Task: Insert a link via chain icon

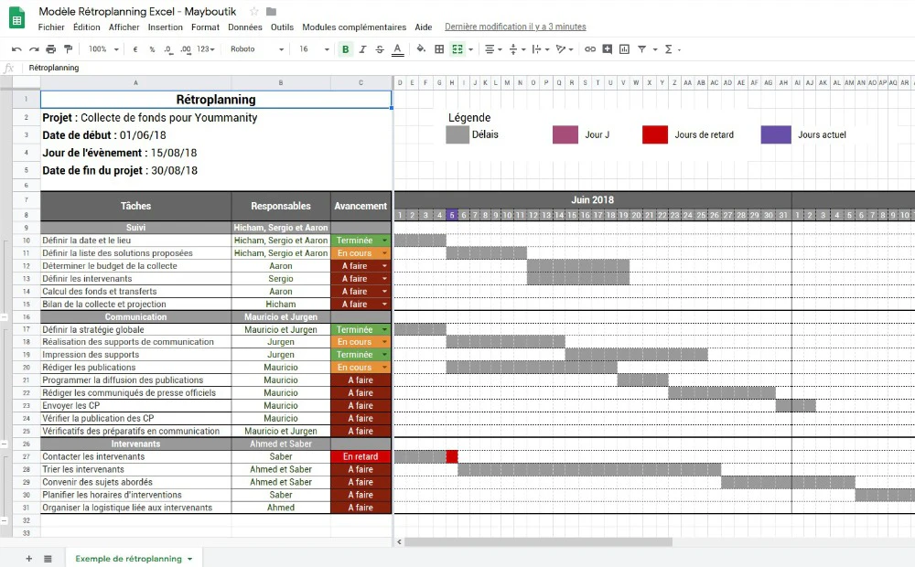Action: [590, 49]
